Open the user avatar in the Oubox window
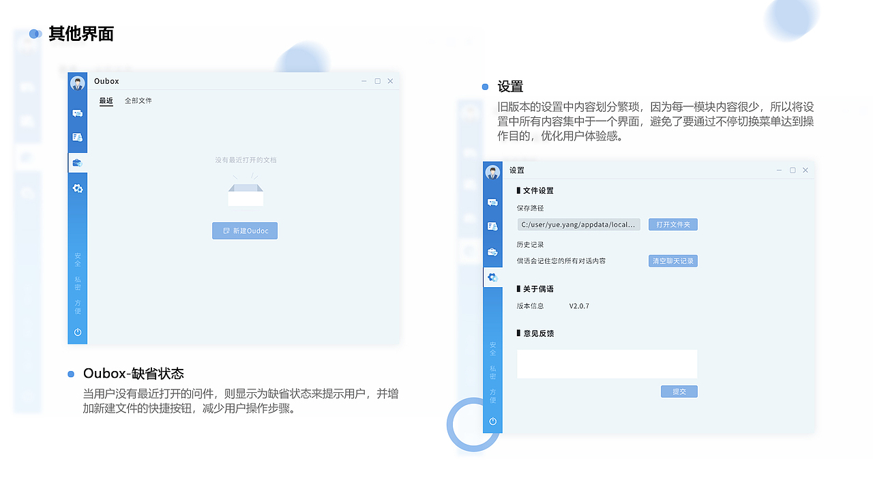Screen dimensions: 873x491 click(78, 83)
